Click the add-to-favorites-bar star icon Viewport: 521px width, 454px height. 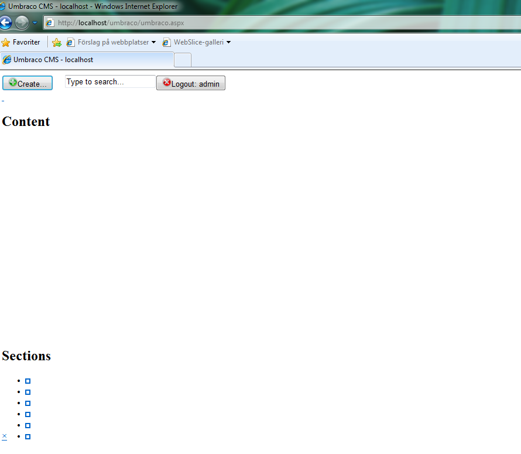tap(57, 42)
